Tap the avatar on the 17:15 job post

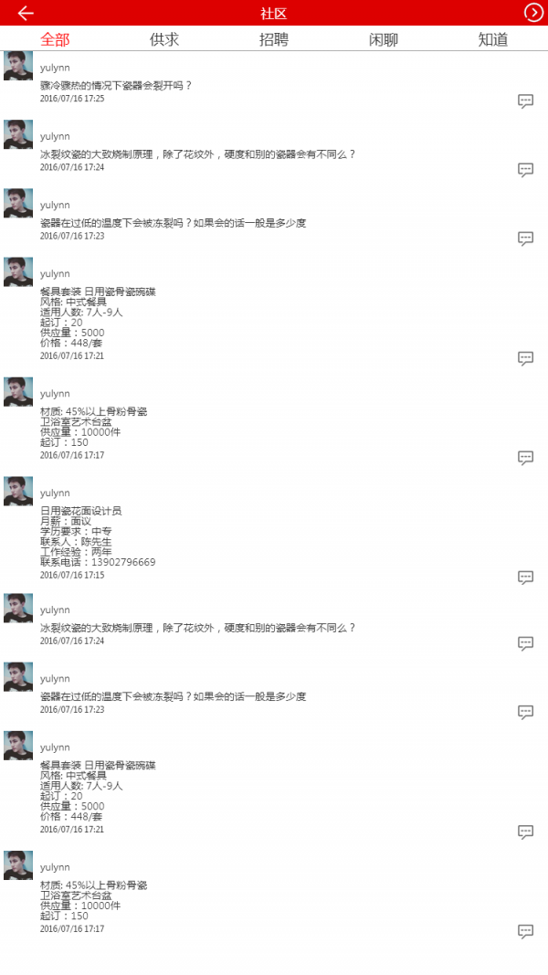(x=18, y=492)
